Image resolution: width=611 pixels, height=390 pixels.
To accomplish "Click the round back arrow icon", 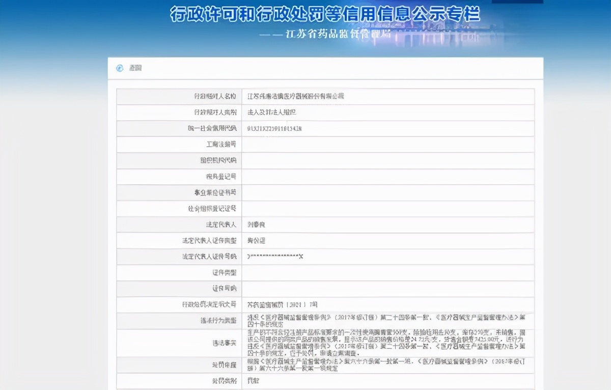I will click(120, 68).
